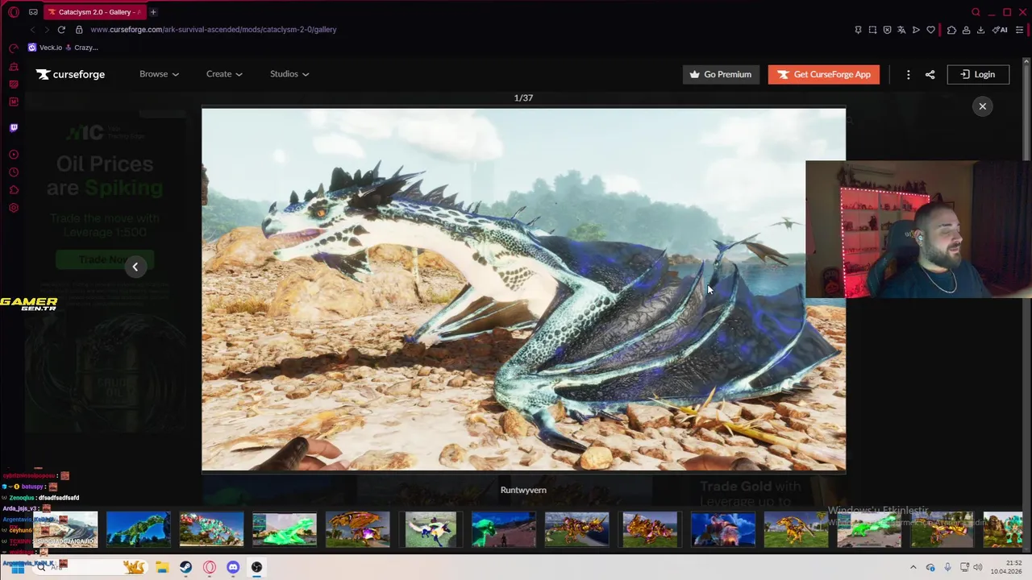Go back in browser history
1032x580 pixels.
(x=33, y=30)
